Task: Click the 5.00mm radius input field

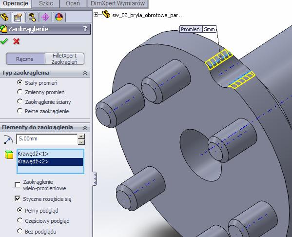Action: click(x=47, y=139)
